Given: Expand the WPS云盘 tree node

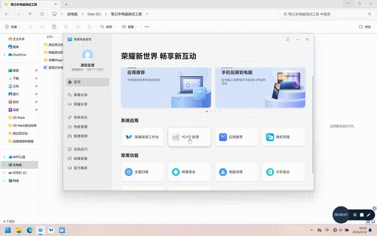Looking at the screenshot, I should tap(4, 157).
